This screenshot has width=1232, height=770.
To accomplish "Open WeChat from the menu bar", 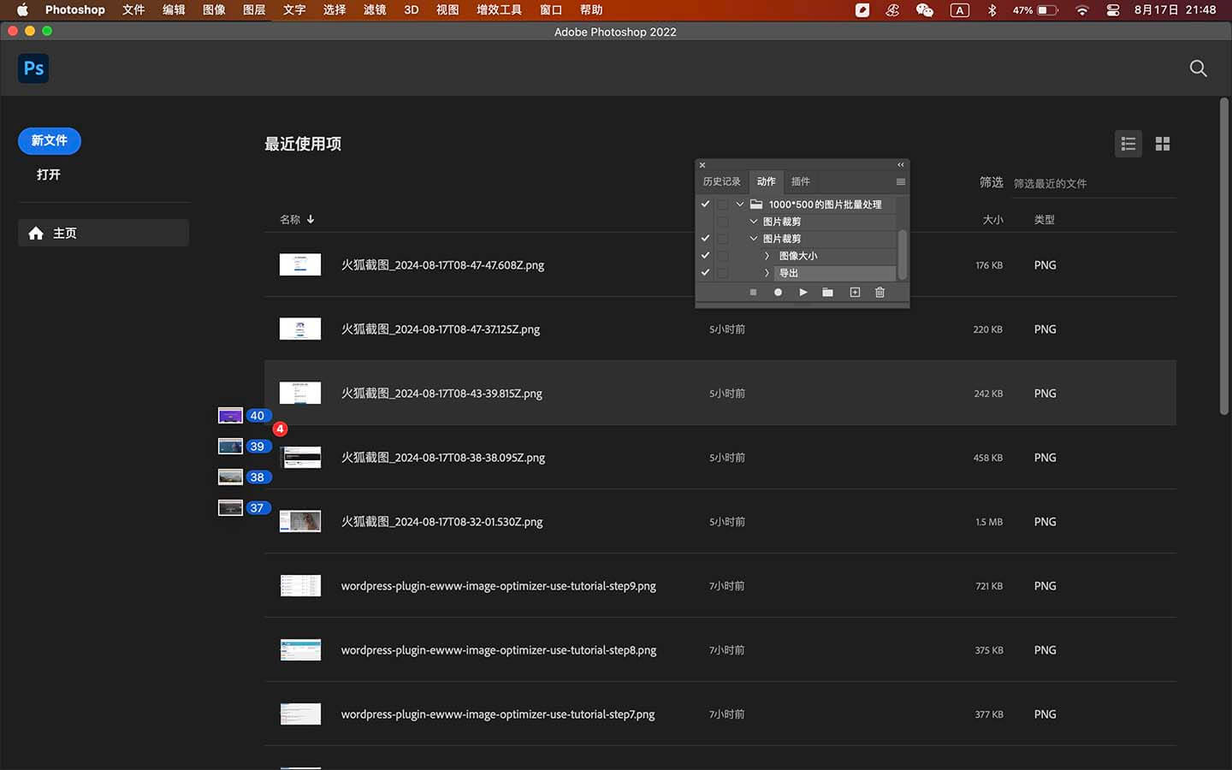I will point(925,9).
